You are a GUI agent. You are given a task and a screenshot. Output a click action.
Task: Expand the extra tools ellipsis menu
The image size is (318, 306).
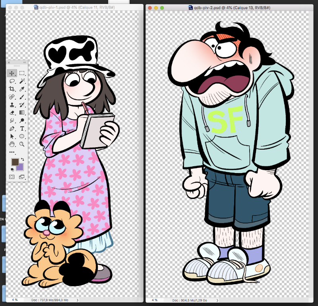coord(12,152)
